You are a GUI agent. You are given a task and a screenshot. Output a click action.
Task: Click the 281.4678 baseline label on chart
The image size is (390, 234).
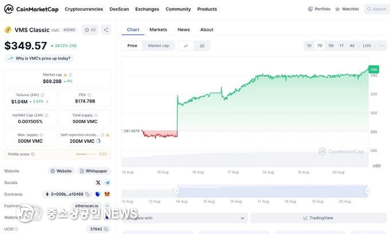coord(131,131)
